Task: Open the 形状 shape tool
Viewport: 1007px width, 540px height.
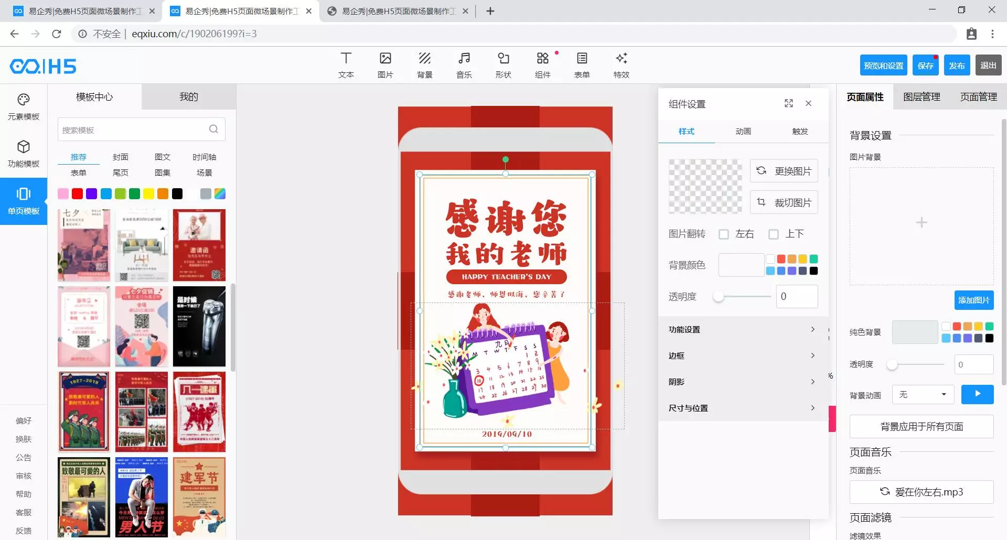Action: [504, 65]
